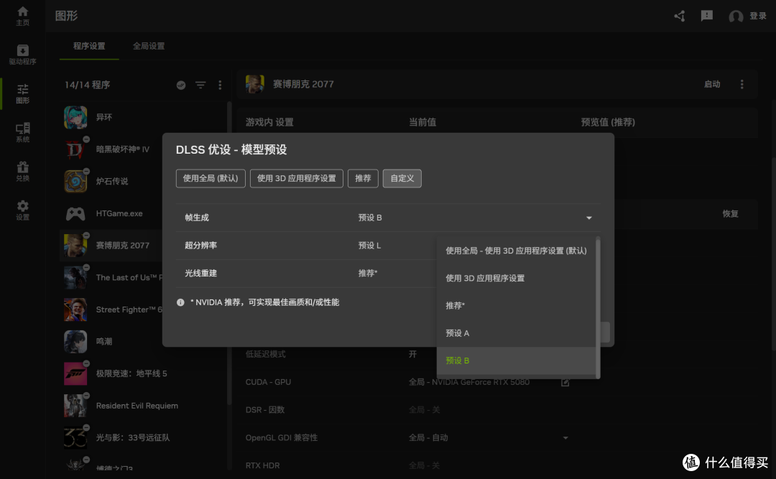
Task: Expand the OpenGL GDI 兼容性 dropdown arrow
Action: click(565, 438)
